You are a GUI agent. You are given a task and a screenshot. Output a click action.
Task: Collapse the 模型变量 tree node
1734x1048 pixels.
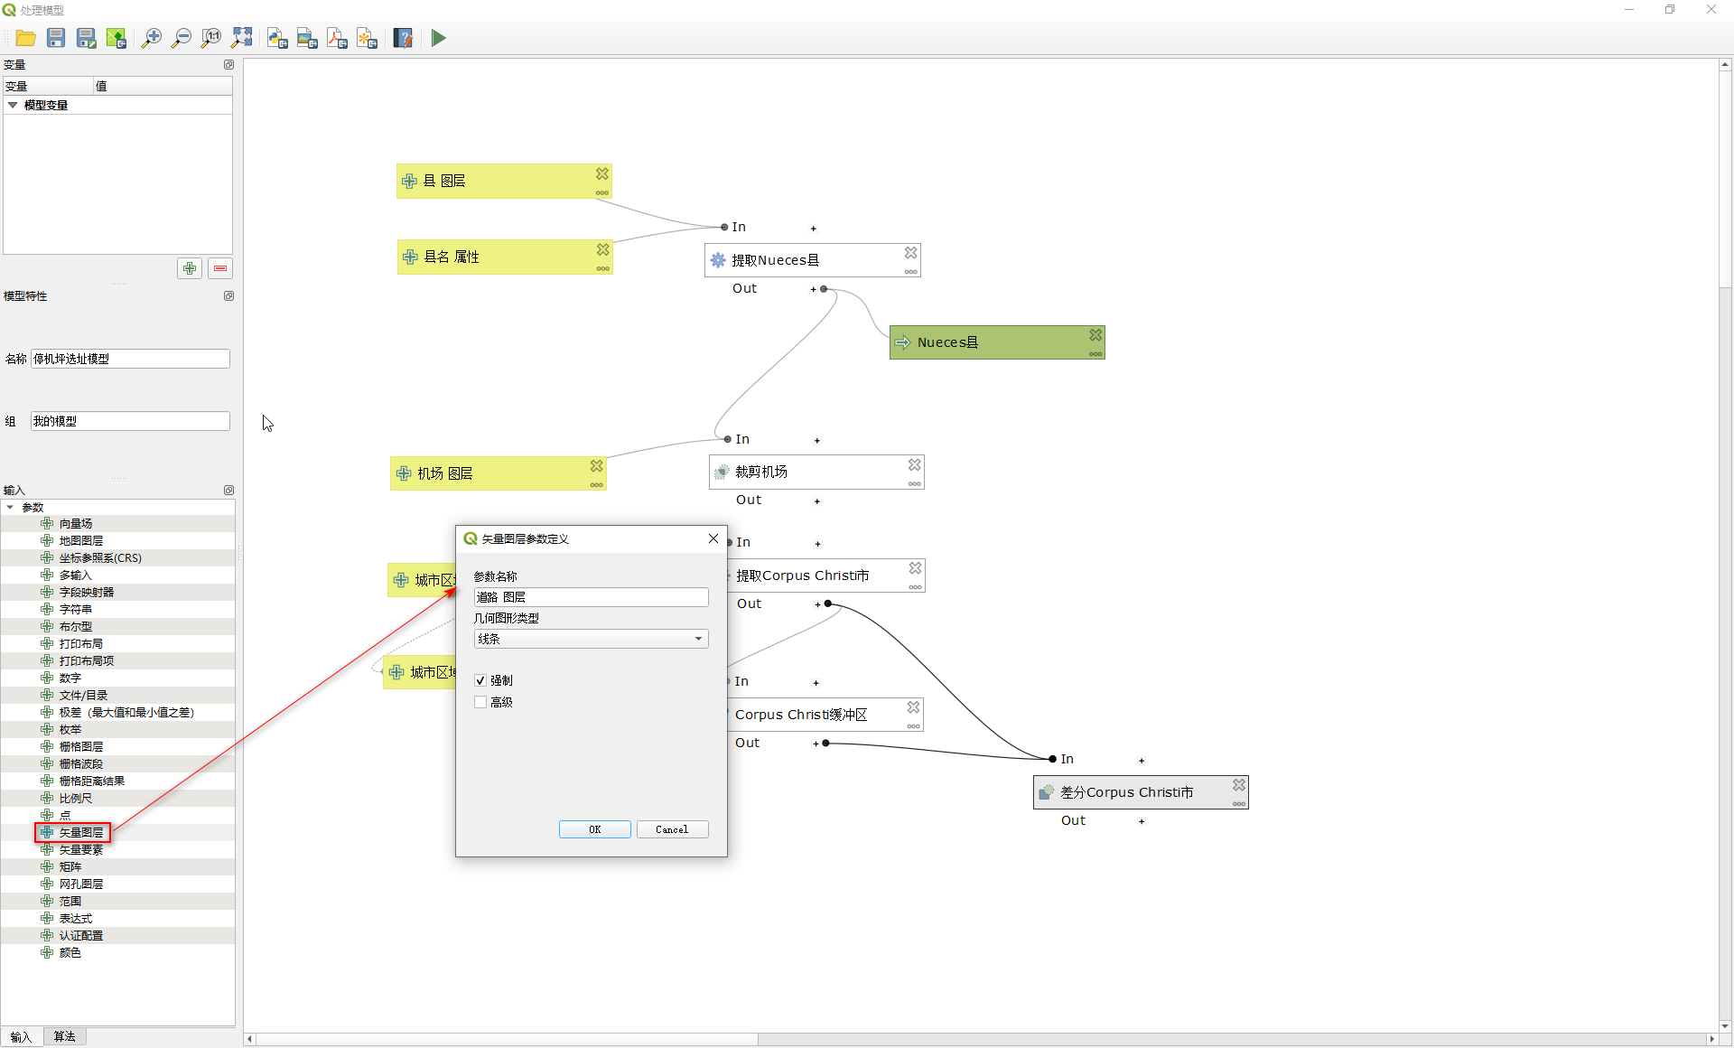[13, 105]
